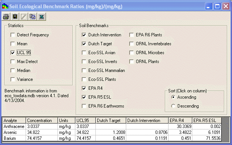Enable the Mean statistic checkbox
The width and height of the screenshot is (232, 145).
pos(13,44)
